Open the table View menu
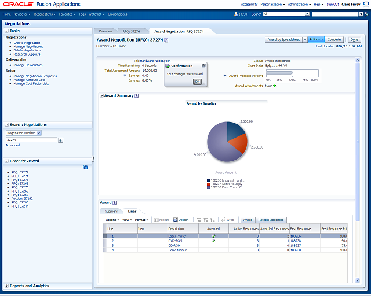 [127, 220]
